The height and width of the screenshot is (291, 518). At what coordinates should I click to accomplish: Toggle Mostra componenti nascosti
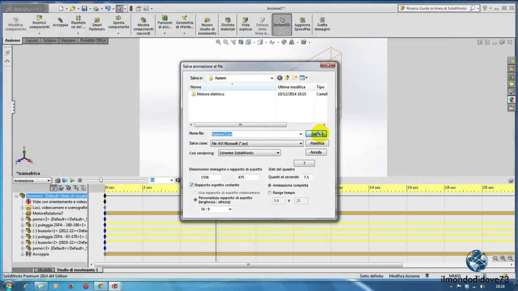coord(143,26)
